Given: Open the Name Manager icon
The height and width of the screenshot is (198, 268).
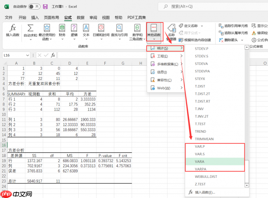Looking at the screenshot, I should (x=171, y=28).
